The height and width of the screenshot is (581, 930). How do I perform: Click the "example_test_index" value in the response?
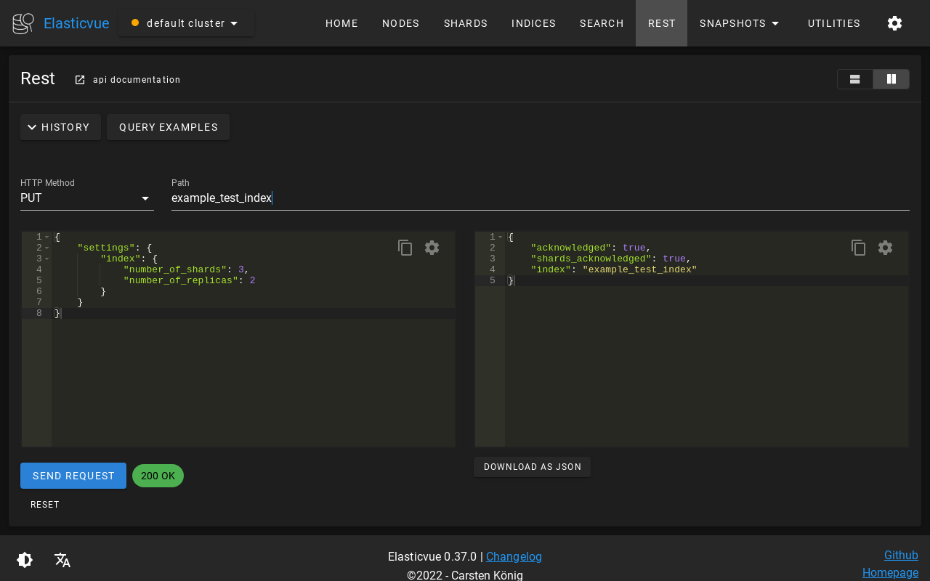click(639, 269)
